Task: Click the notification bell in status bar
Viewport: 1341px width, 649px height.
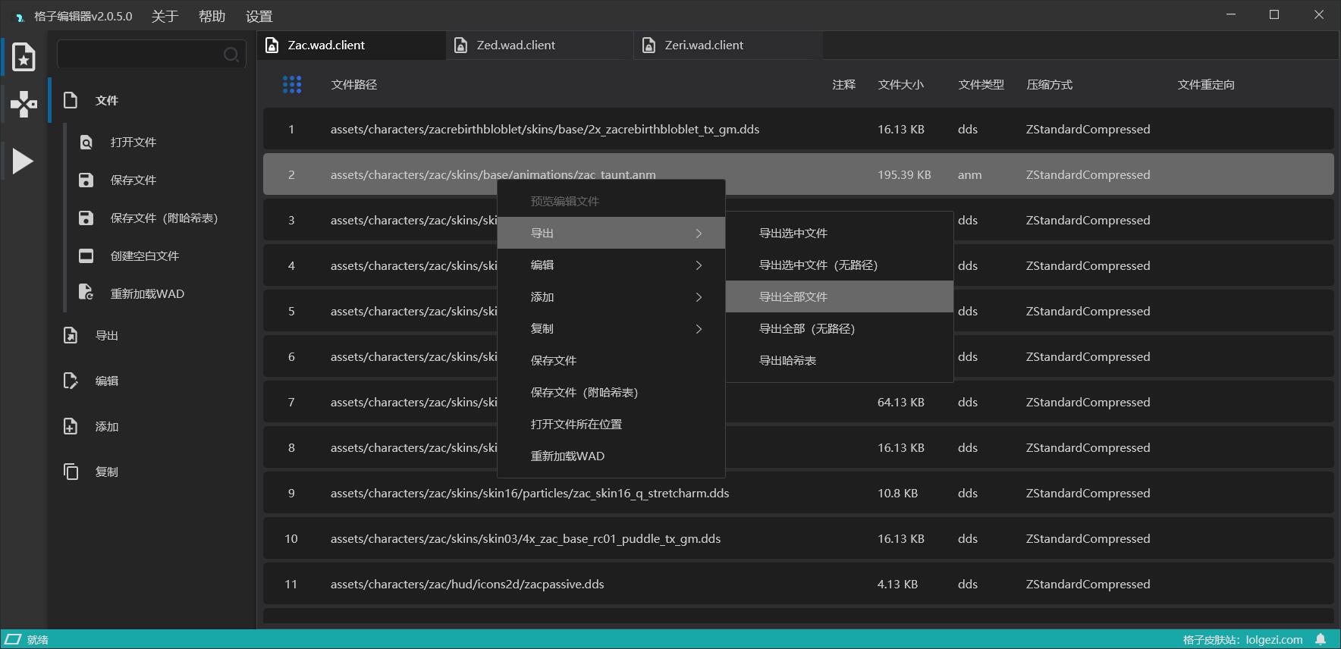Action: click(1321, 639)
